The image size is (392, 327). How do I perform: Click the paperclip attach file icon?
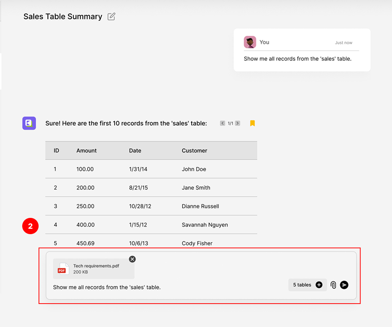(333, 285)
